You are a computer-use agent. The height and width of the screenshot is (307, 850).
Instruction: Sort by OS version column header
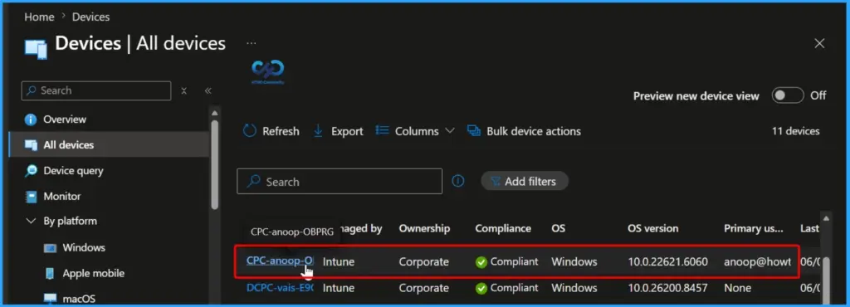point(652,228)
